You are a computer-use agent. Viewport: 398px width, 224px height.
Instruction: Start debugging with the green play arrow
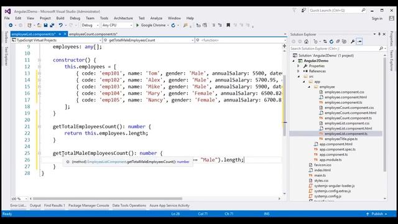pyautogui.click(x=137, y=25)
